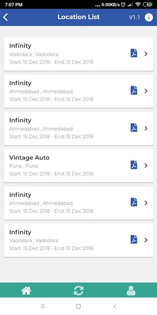
Task: Open the profile tab in bottom bar
Action: click(x=131, y=291)
